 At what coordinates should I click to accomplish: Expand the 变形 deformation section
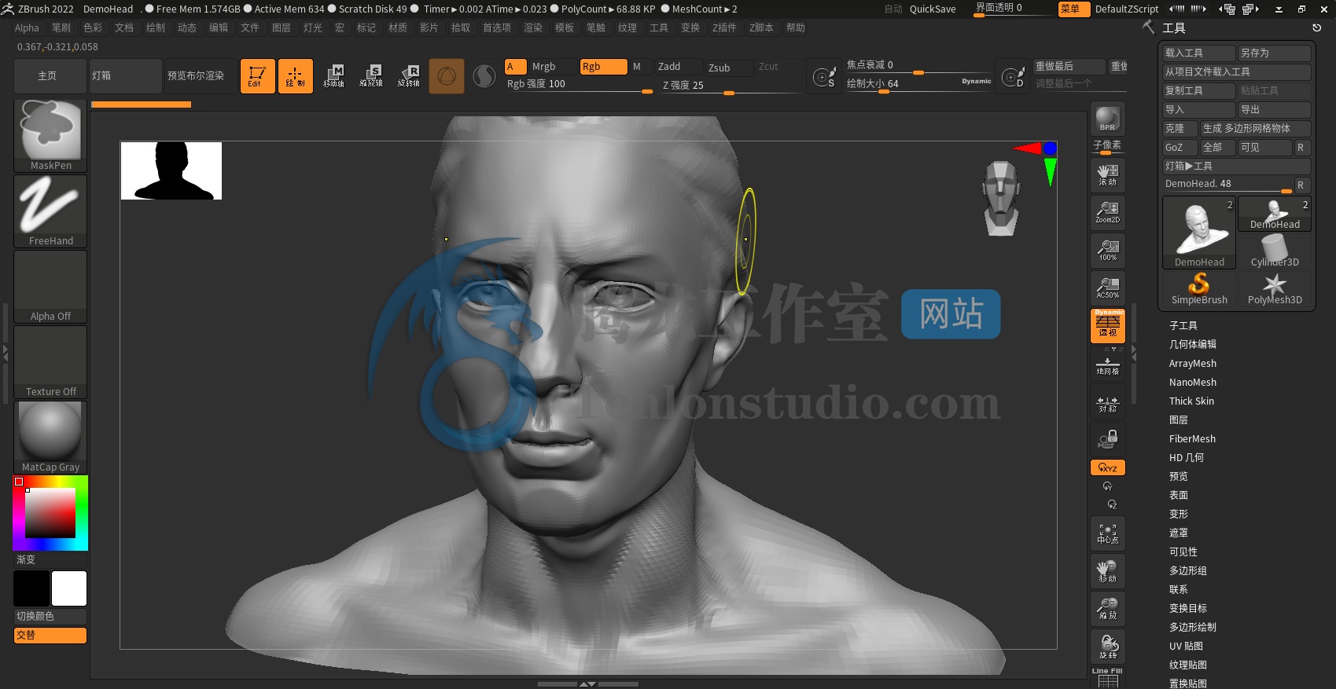tap(1179, 514)
